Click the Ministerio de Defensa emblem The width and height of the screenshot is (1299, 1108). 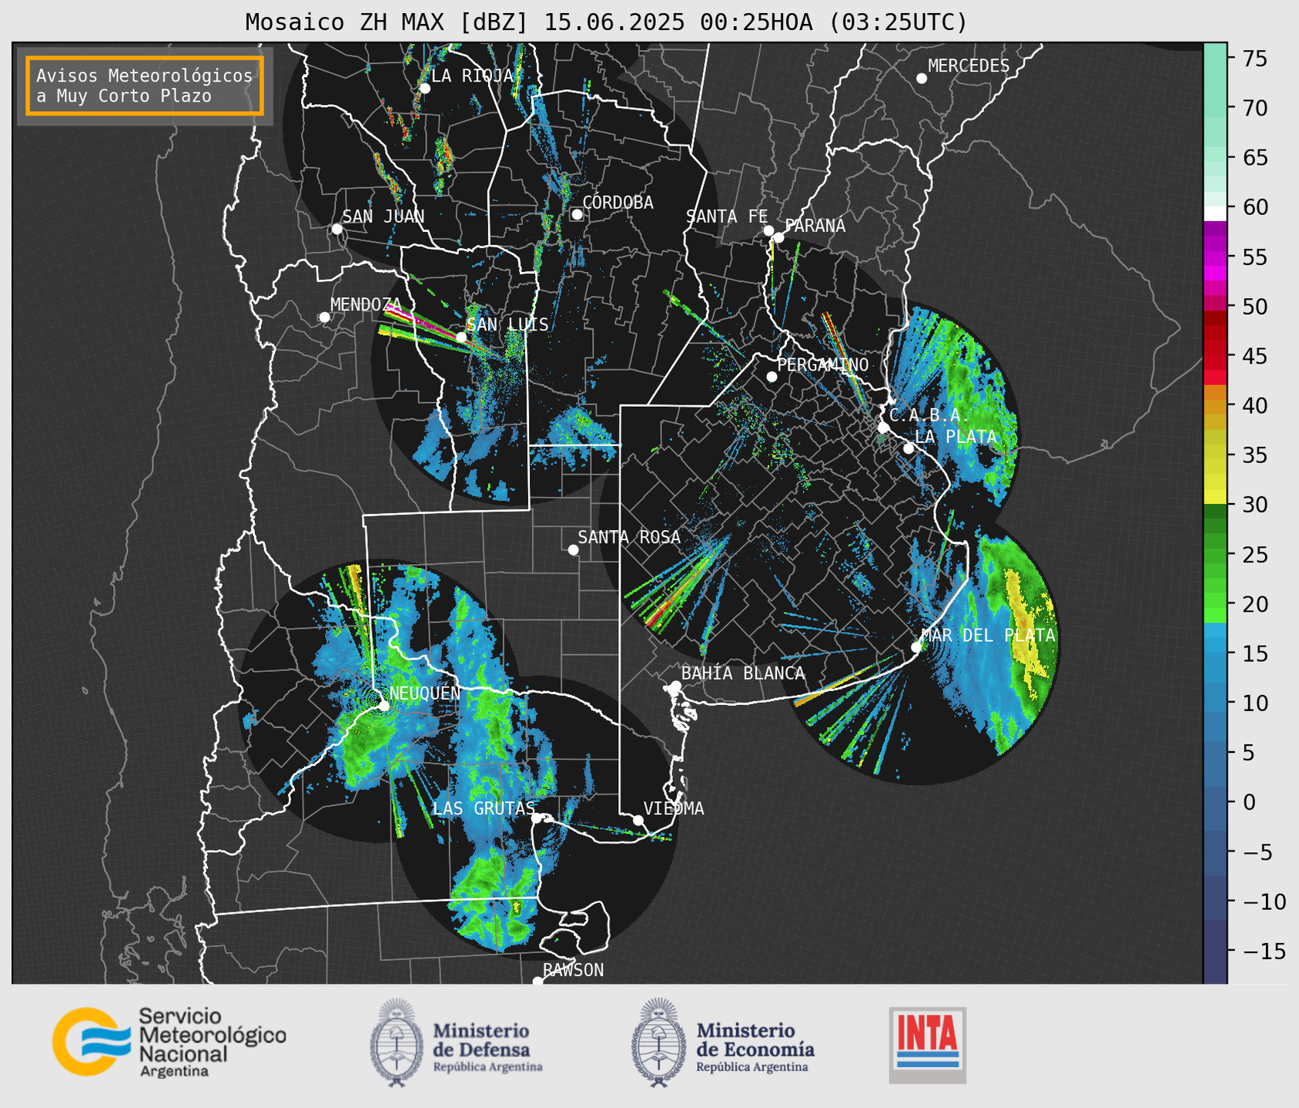[x=397, y=1043]
